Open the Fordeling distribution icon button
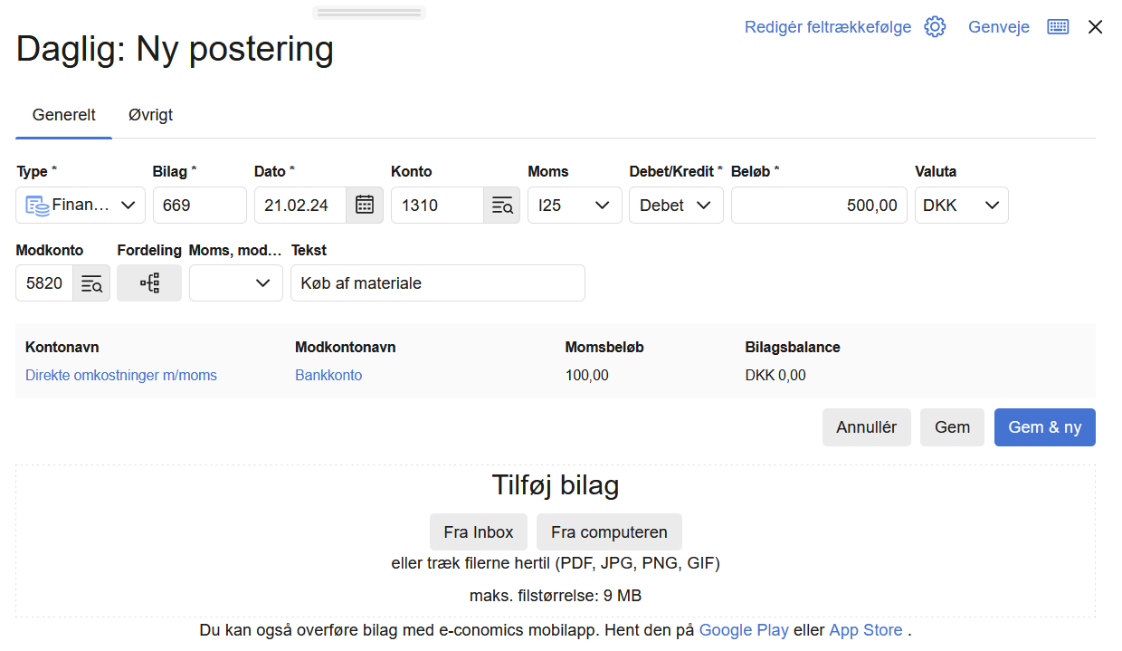 pyautogui.click(x=149, y=283)
